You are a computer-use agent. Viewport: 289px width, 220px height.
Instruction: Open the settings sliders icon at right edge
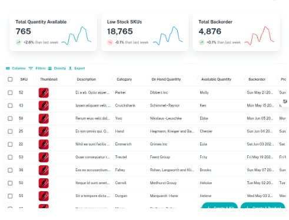coord(285,101)
